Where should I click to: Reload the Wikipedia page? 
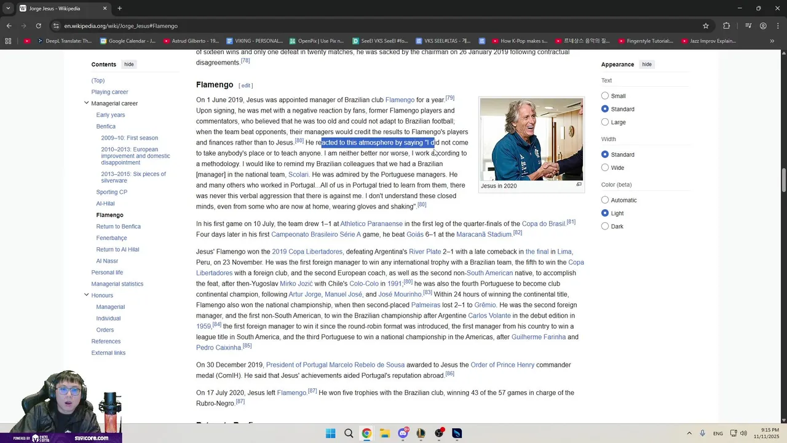click(38, 26)
